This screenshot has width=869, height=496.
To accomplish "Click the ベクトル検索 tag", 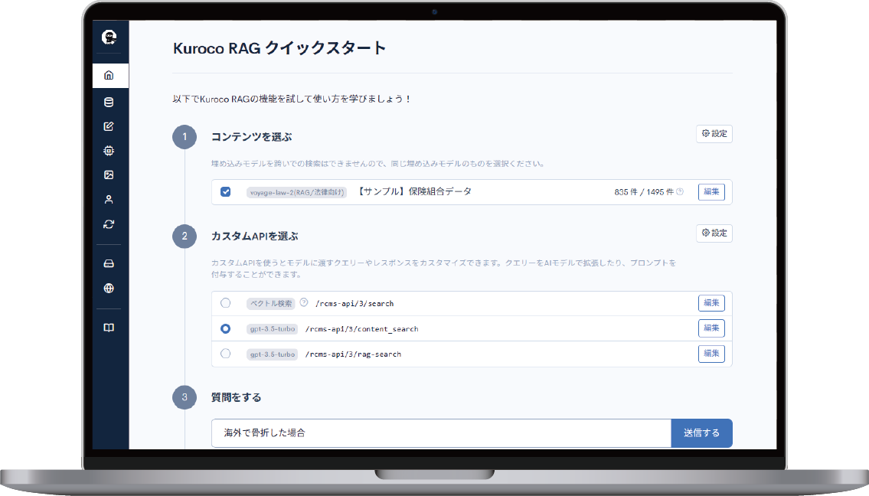I will click(271, 304).
